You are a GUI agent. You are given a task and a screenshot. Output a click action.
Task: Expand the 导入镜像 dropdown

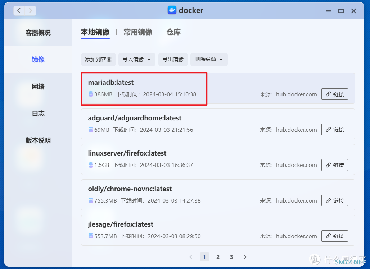137,59
